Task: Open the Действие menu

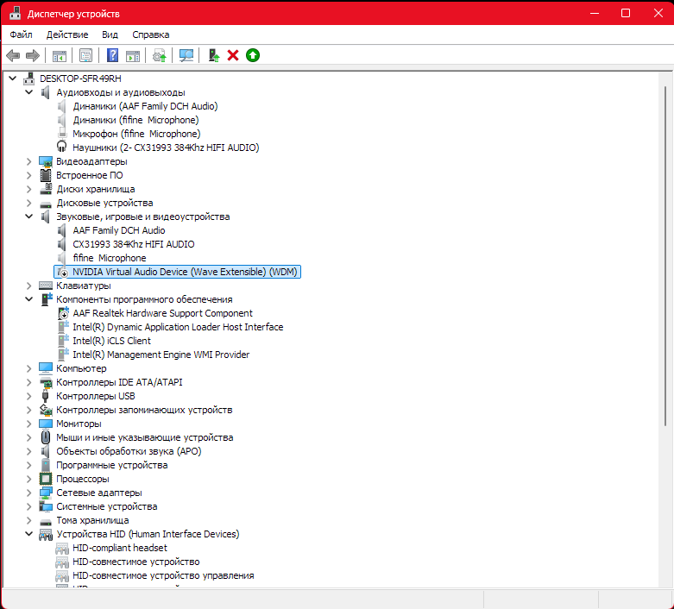Action: pos(67,35)
